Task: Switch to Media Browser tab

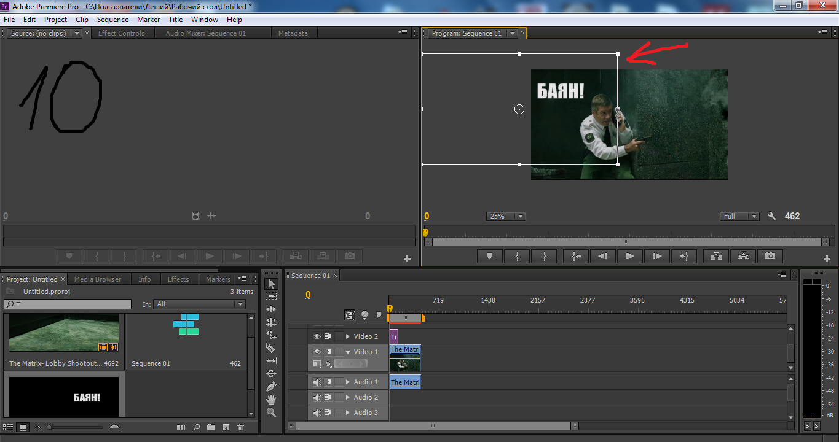Action: (97, 279)
